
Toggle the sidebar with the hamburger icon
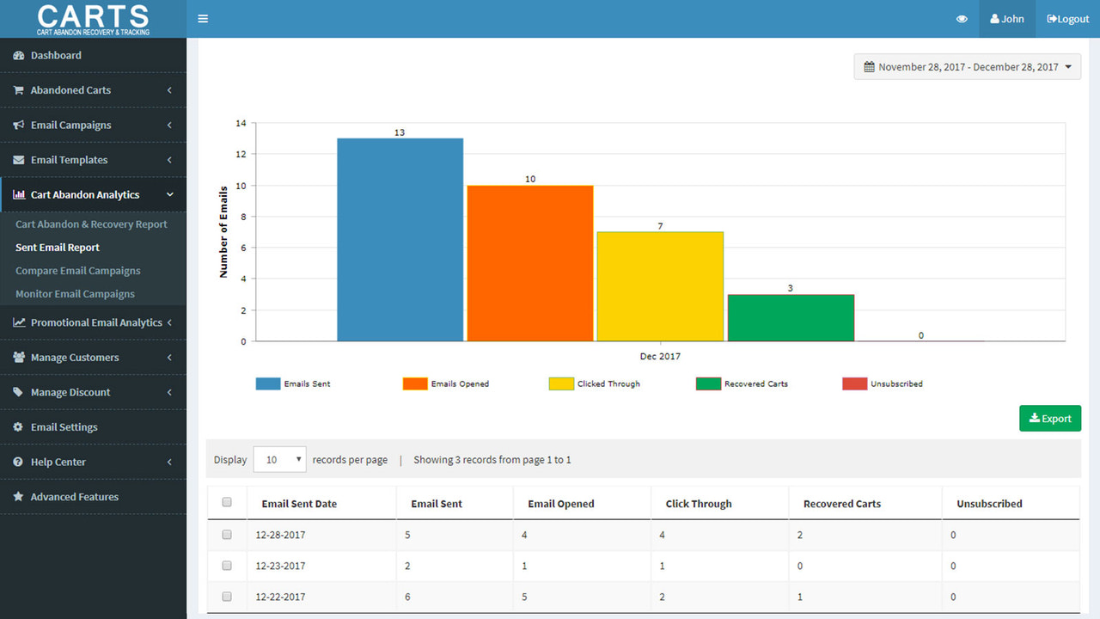tap(203, 17)
